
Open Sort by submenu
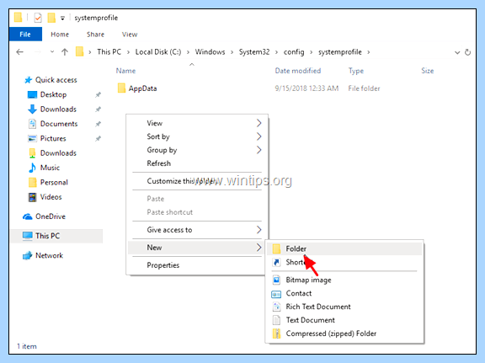(197, 136)
